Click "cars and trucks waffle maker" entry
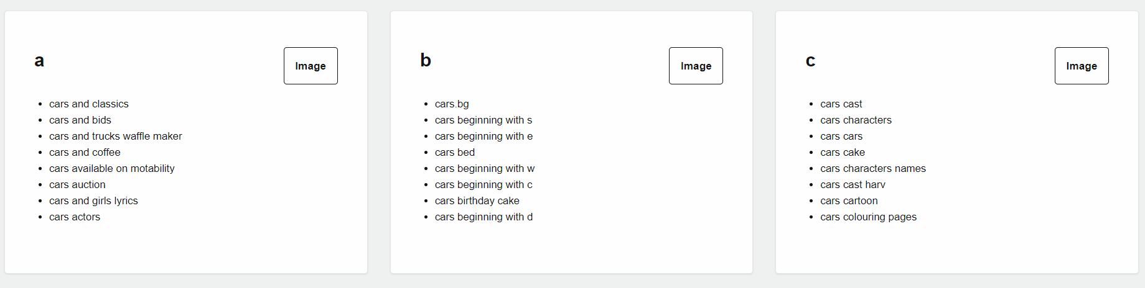Image resolution: width=1145 pixels, height=288 pixels. 116,137
